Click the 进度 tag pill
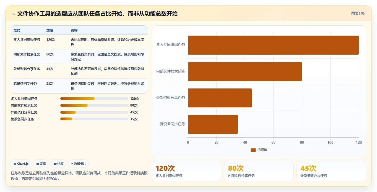Screen dimensions: 377x192 (x=58, y=164)
